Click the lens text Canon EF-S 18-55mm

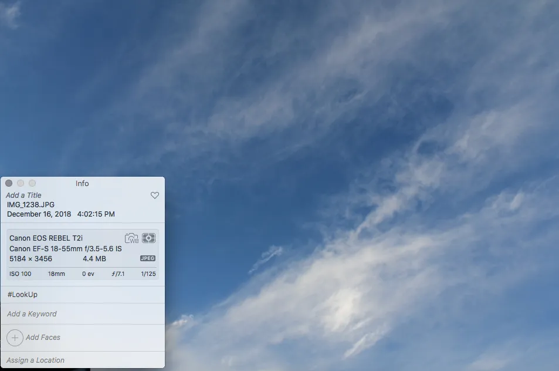coord(46,249)
